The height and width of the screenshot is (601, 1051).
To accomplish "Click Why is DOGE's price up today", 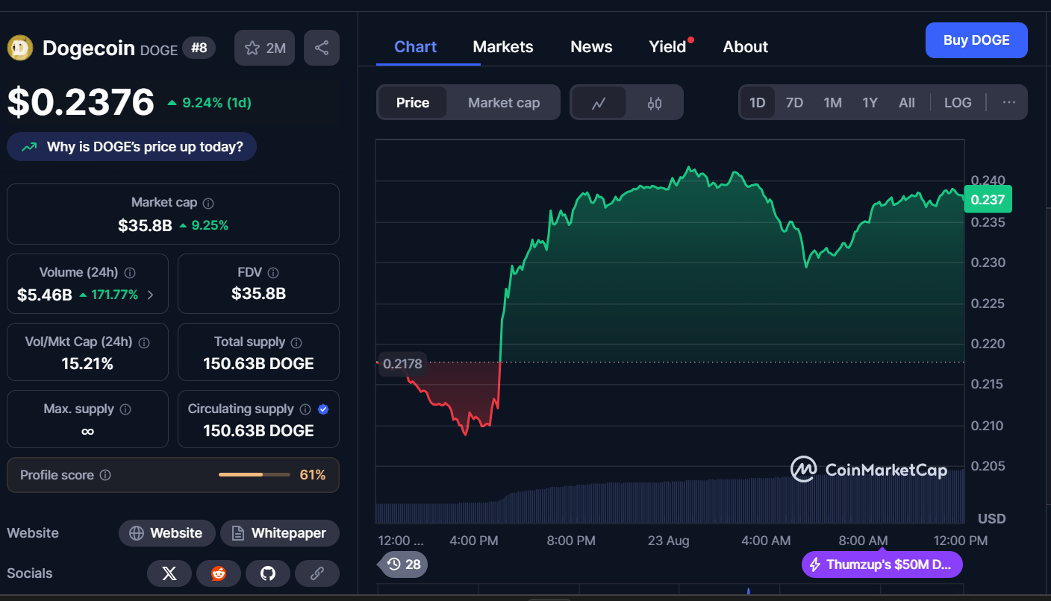I will point(131,147).
